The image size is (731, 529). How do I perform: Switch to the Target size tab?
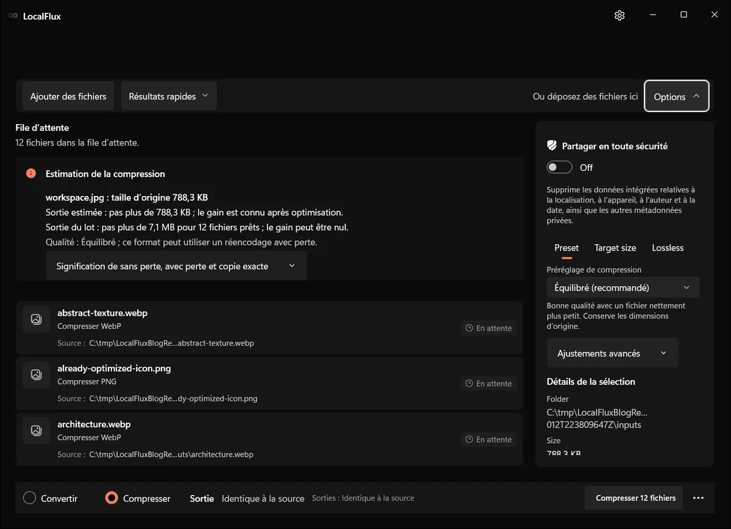[x=615, y=248]
